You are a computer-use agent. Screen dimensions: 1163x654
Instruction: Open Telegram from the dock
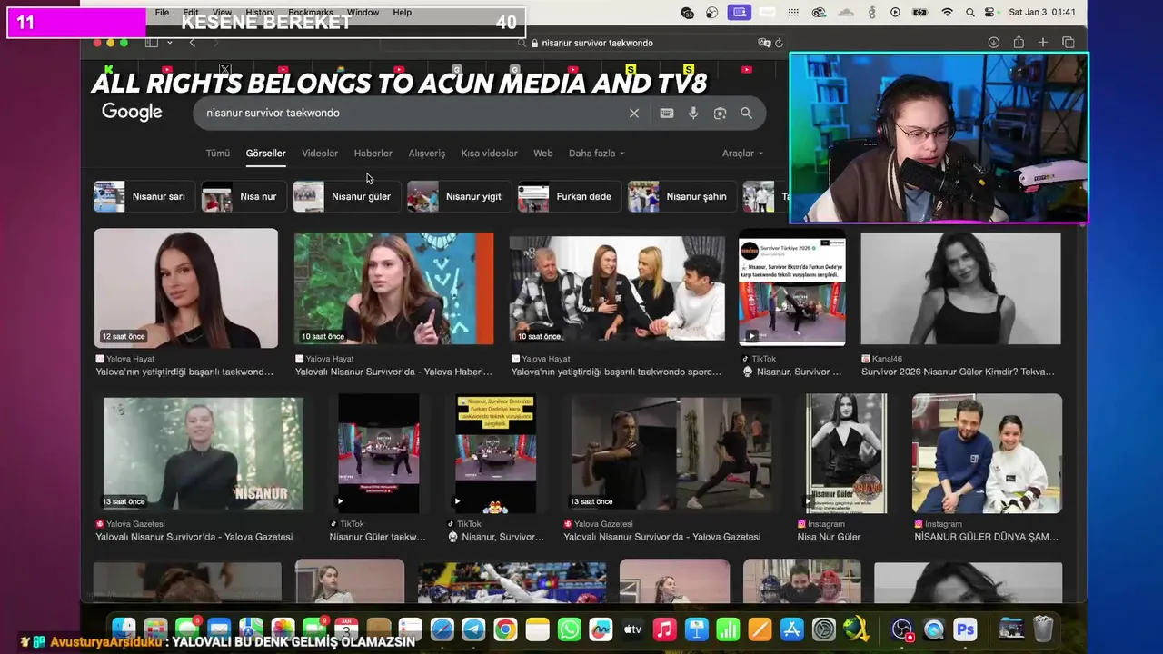pos(473,629)
